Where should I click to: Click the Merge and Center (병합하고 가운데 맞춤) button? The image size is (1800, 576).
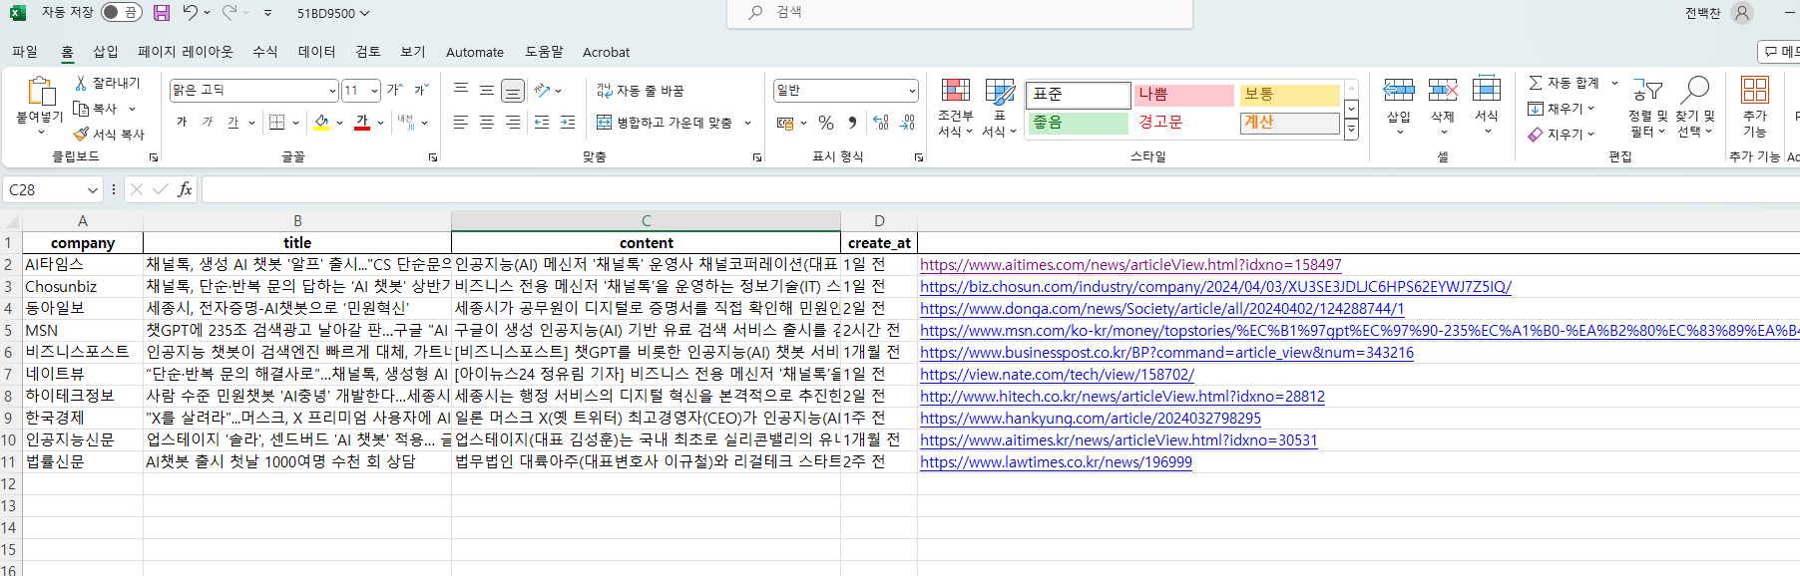665,123
